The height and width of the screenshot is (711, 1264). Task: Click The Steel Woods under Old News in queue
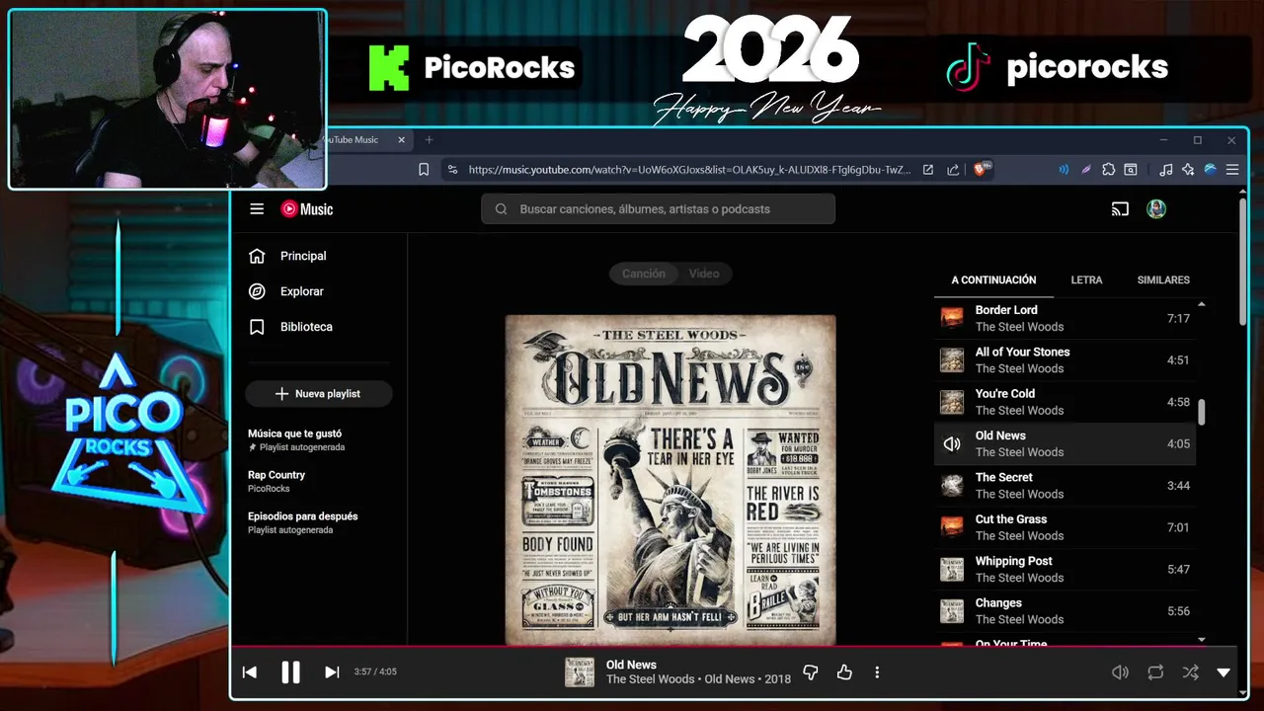pos(1019,452)
